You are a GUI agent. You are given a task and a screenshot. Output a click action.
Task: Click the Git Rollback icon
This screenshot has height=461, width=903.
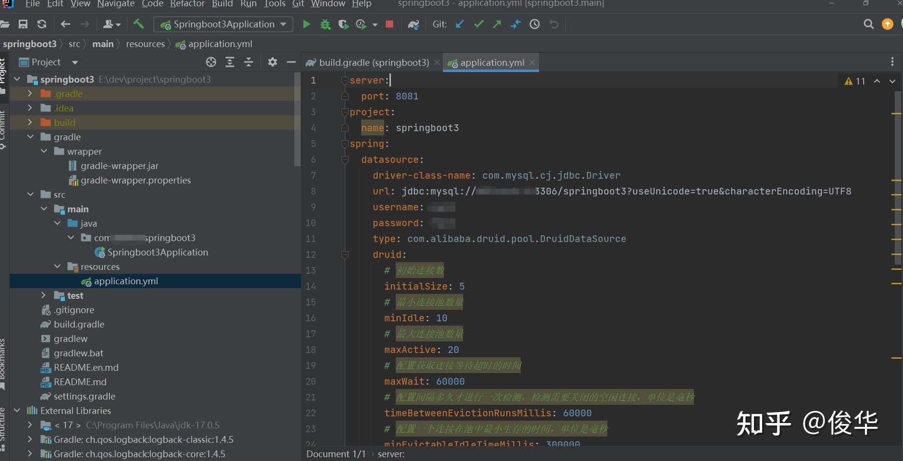(554, 24)
